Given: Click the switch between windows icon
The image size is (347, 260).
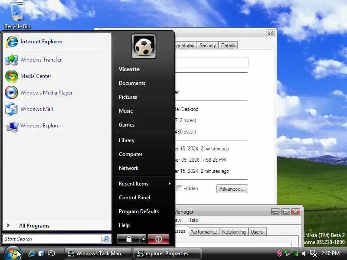Looking at the screenshot, I should (x=51, y=253).
